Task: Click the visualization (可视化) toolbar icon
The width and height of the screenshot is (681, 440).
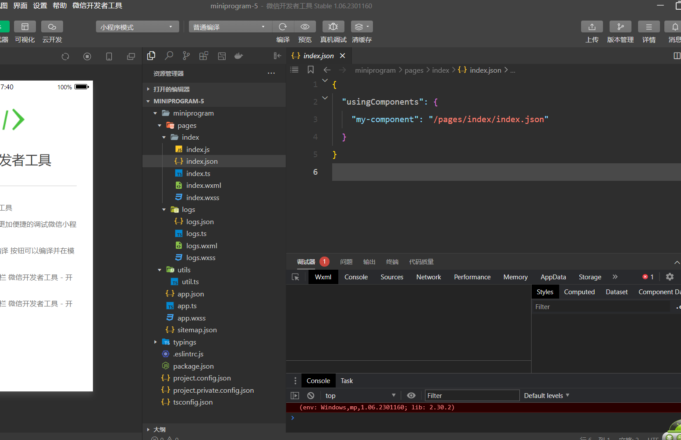Action: point(25,27)
